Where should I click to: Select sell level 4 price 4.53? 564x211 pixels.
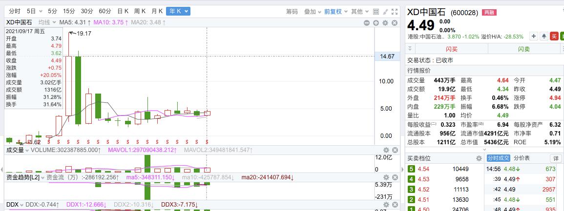point(423,179)
